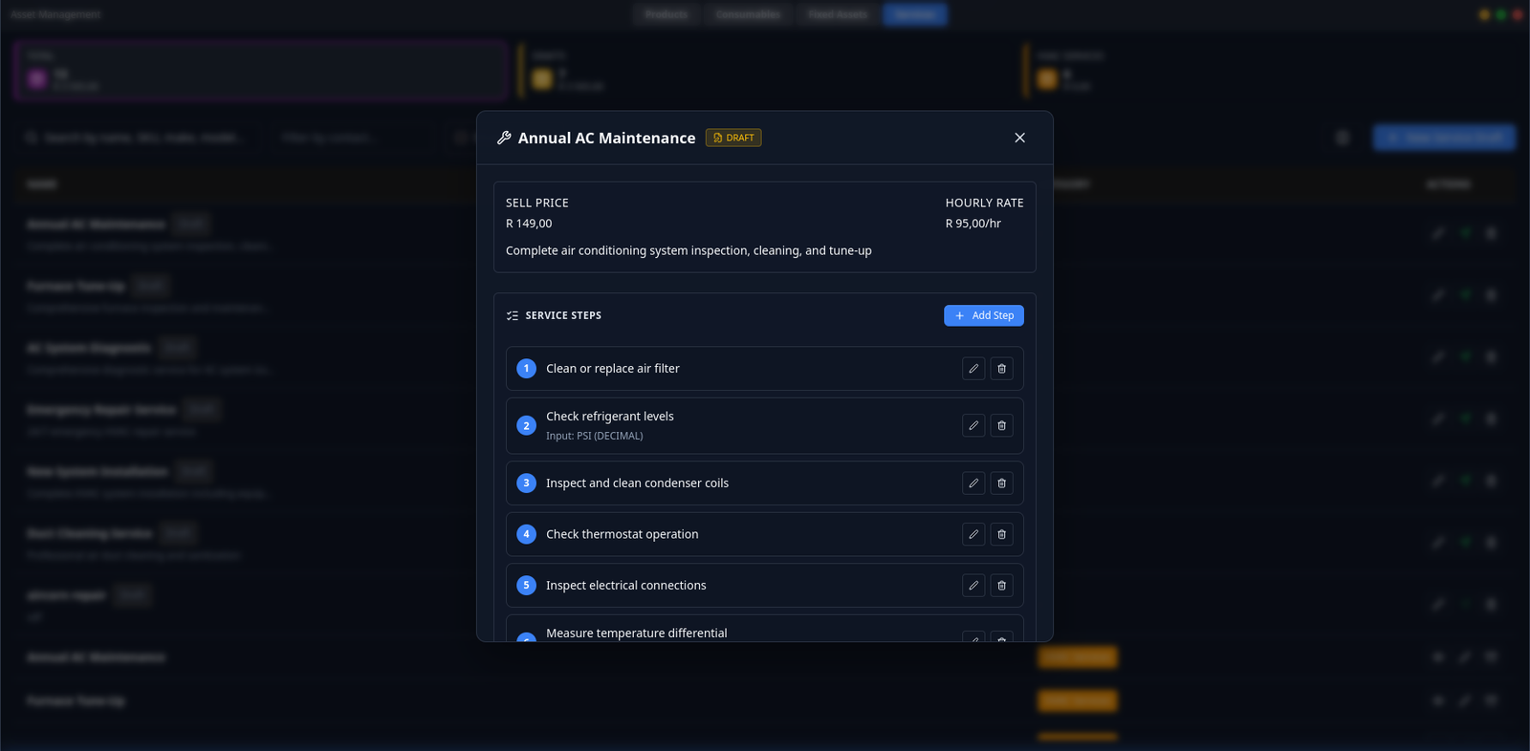Delete the 'Check thermostat operation' step

1001,534
